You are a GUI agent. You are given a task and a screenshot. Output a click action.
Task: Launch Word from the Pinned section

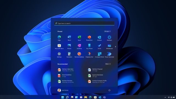point(69,38)
